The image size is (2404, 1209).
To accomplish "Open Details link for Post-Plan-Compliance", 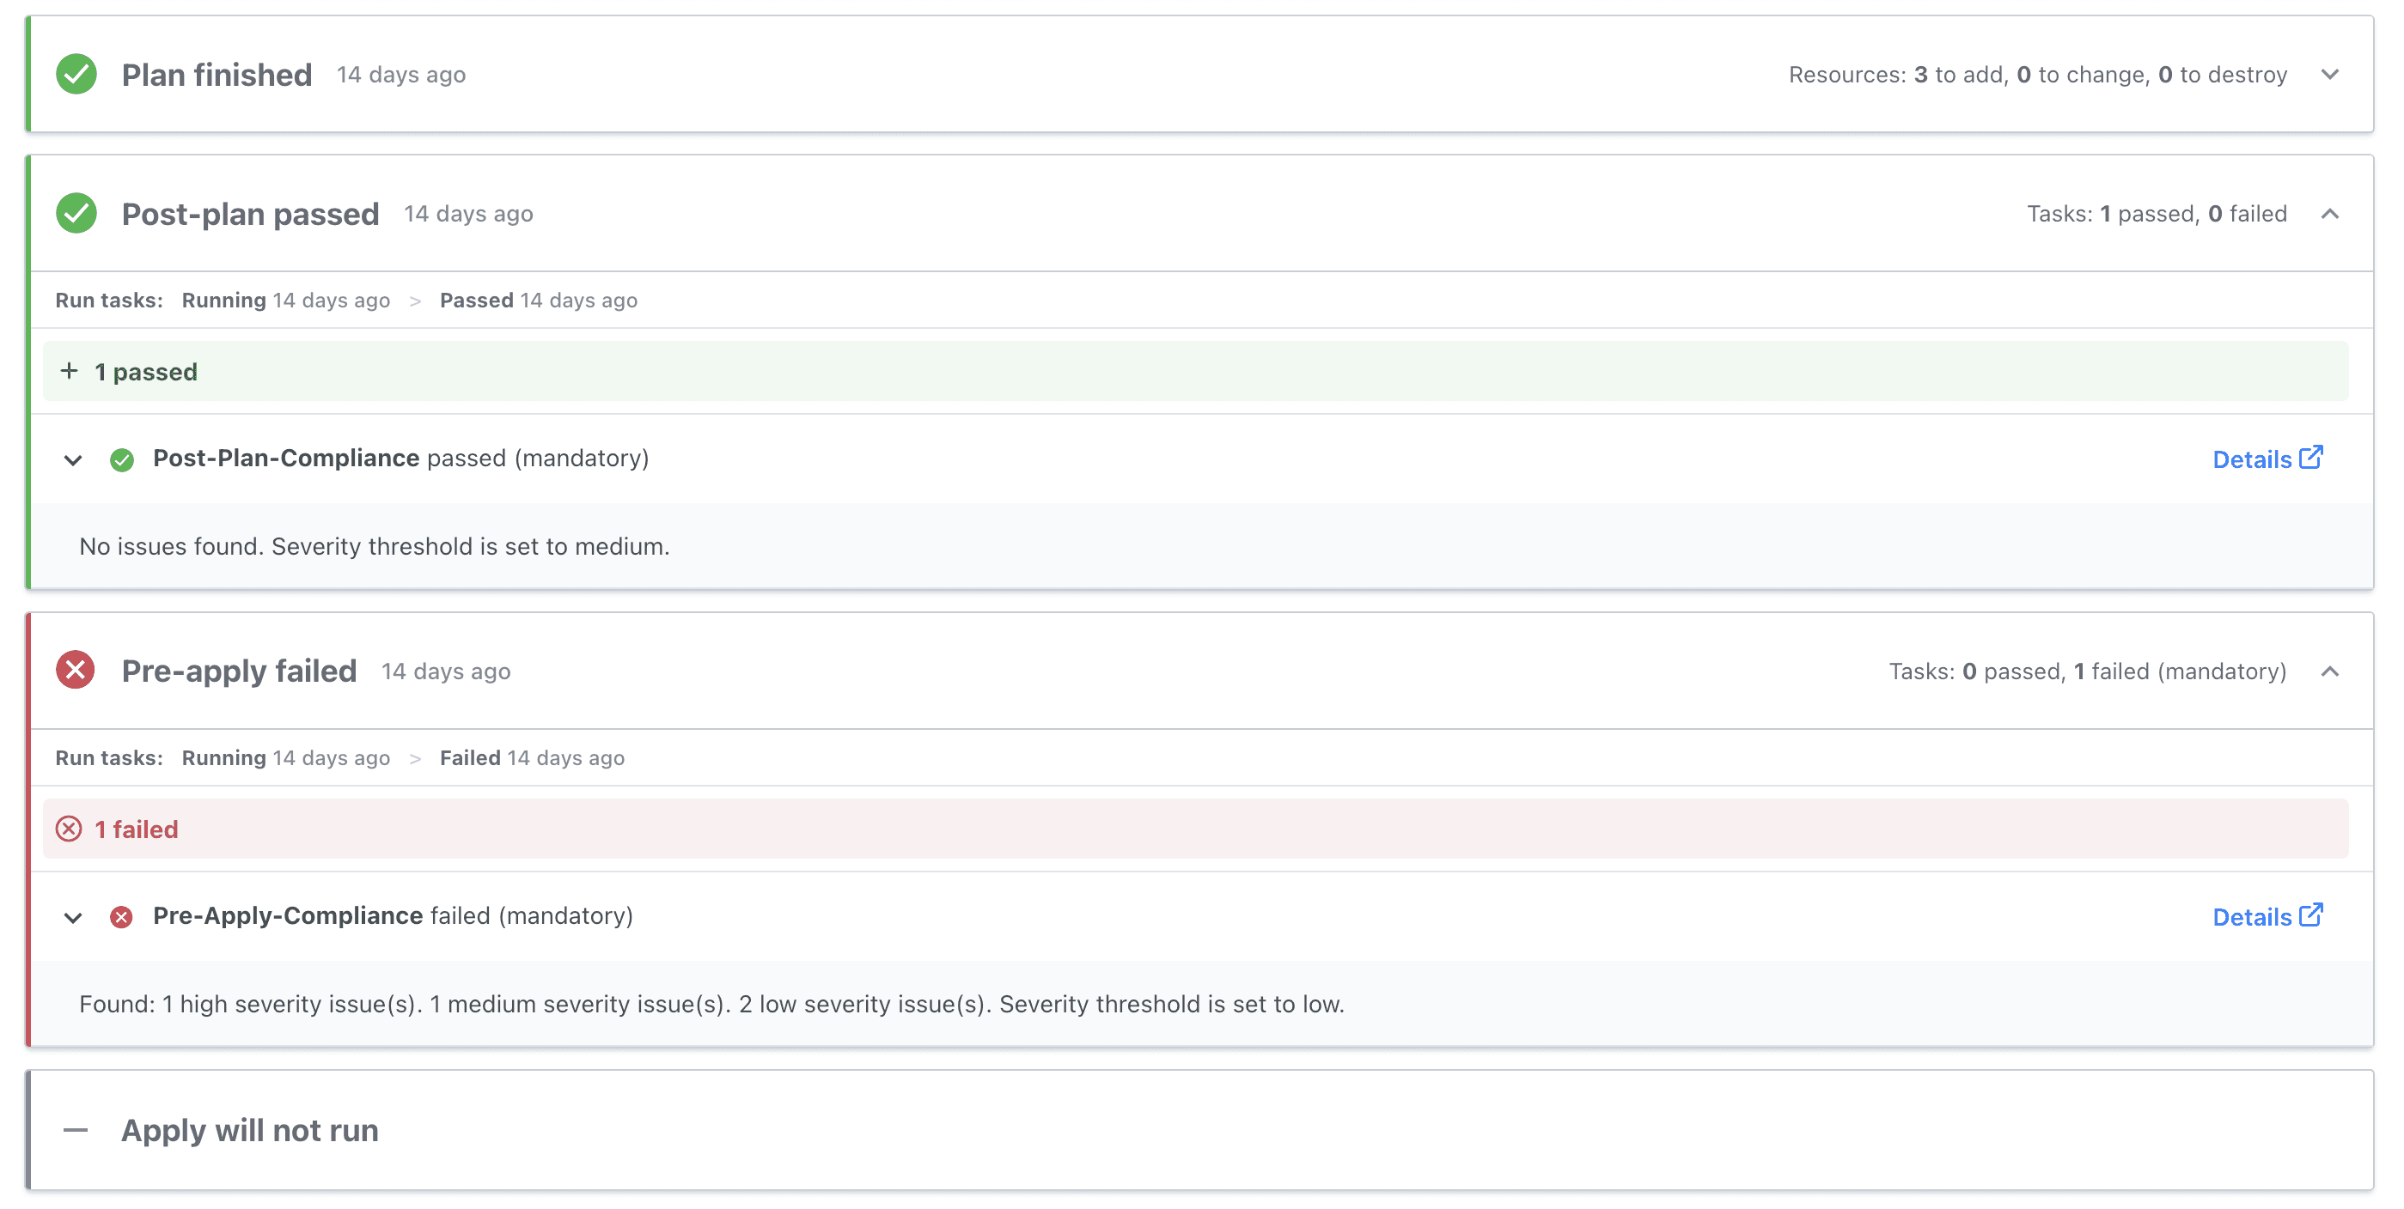I will (x=2266, y=459).
